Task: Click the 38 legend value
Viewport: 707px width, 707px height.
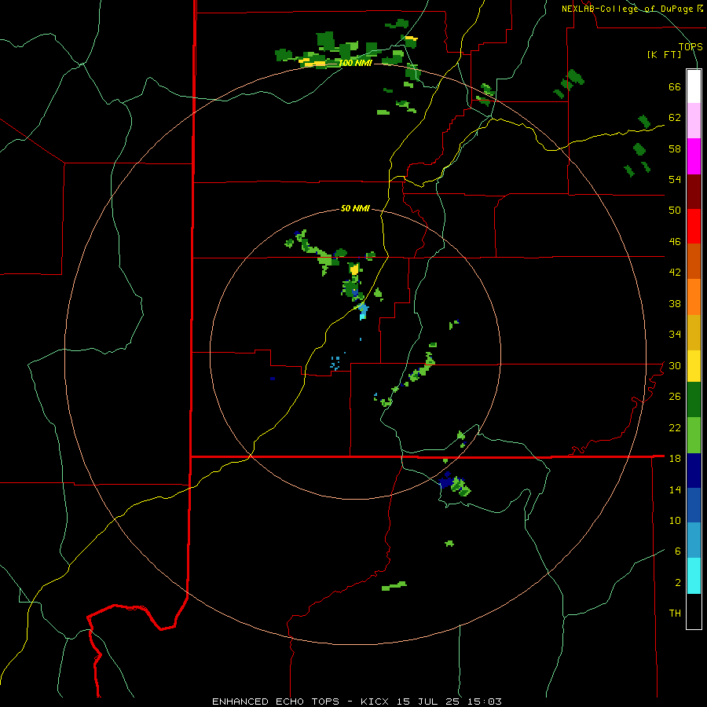Action: point(675,303)
